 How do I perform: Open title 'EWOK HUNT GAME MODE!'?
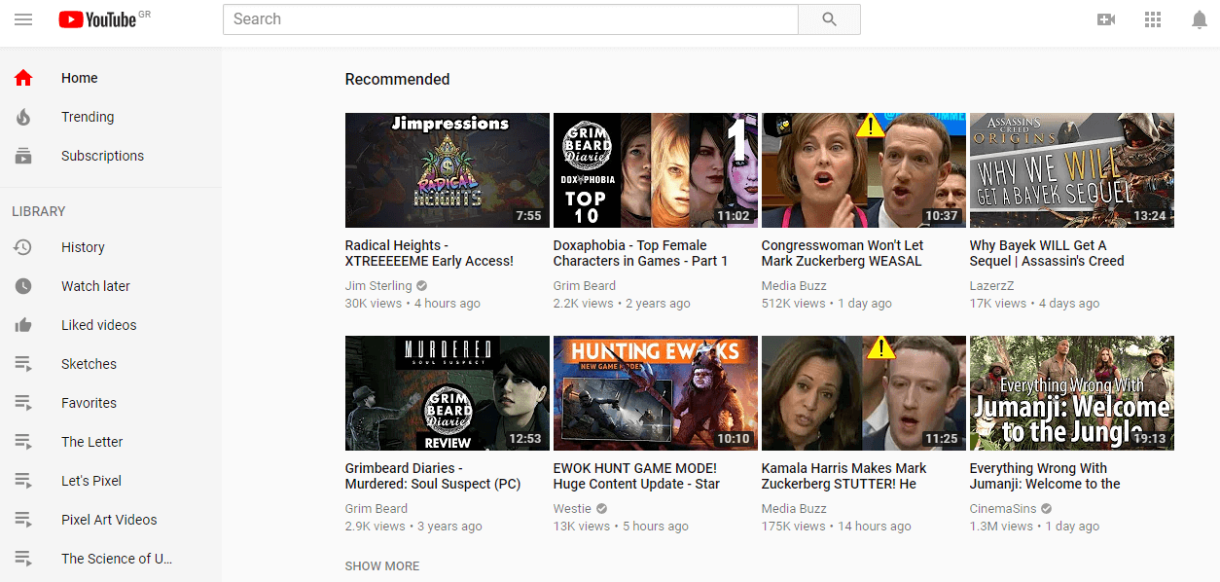(636, 476)
